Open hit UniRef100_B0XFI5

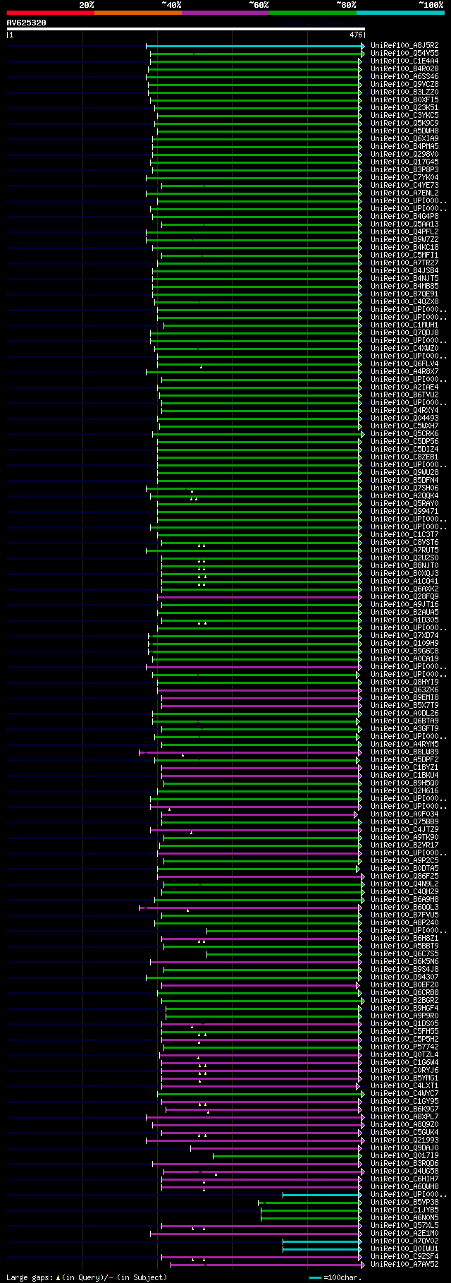coord(404,100)
